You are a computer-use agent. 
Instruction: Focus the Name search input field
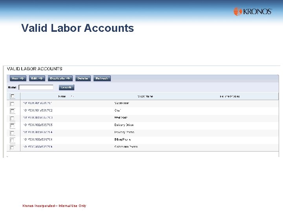[x=36, y=87]
